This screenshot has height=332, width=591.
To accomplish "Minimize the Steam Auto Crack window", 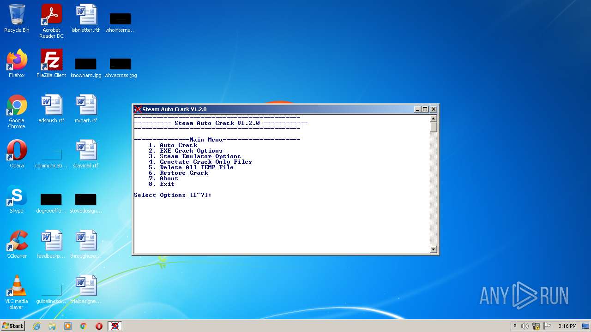I will tap(417, 109).
